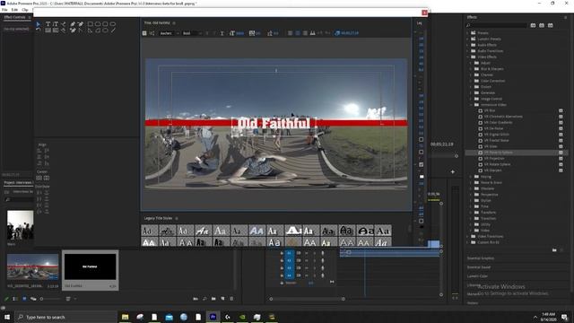
Task: Select the Area Type tool
Action: [48, 31]
